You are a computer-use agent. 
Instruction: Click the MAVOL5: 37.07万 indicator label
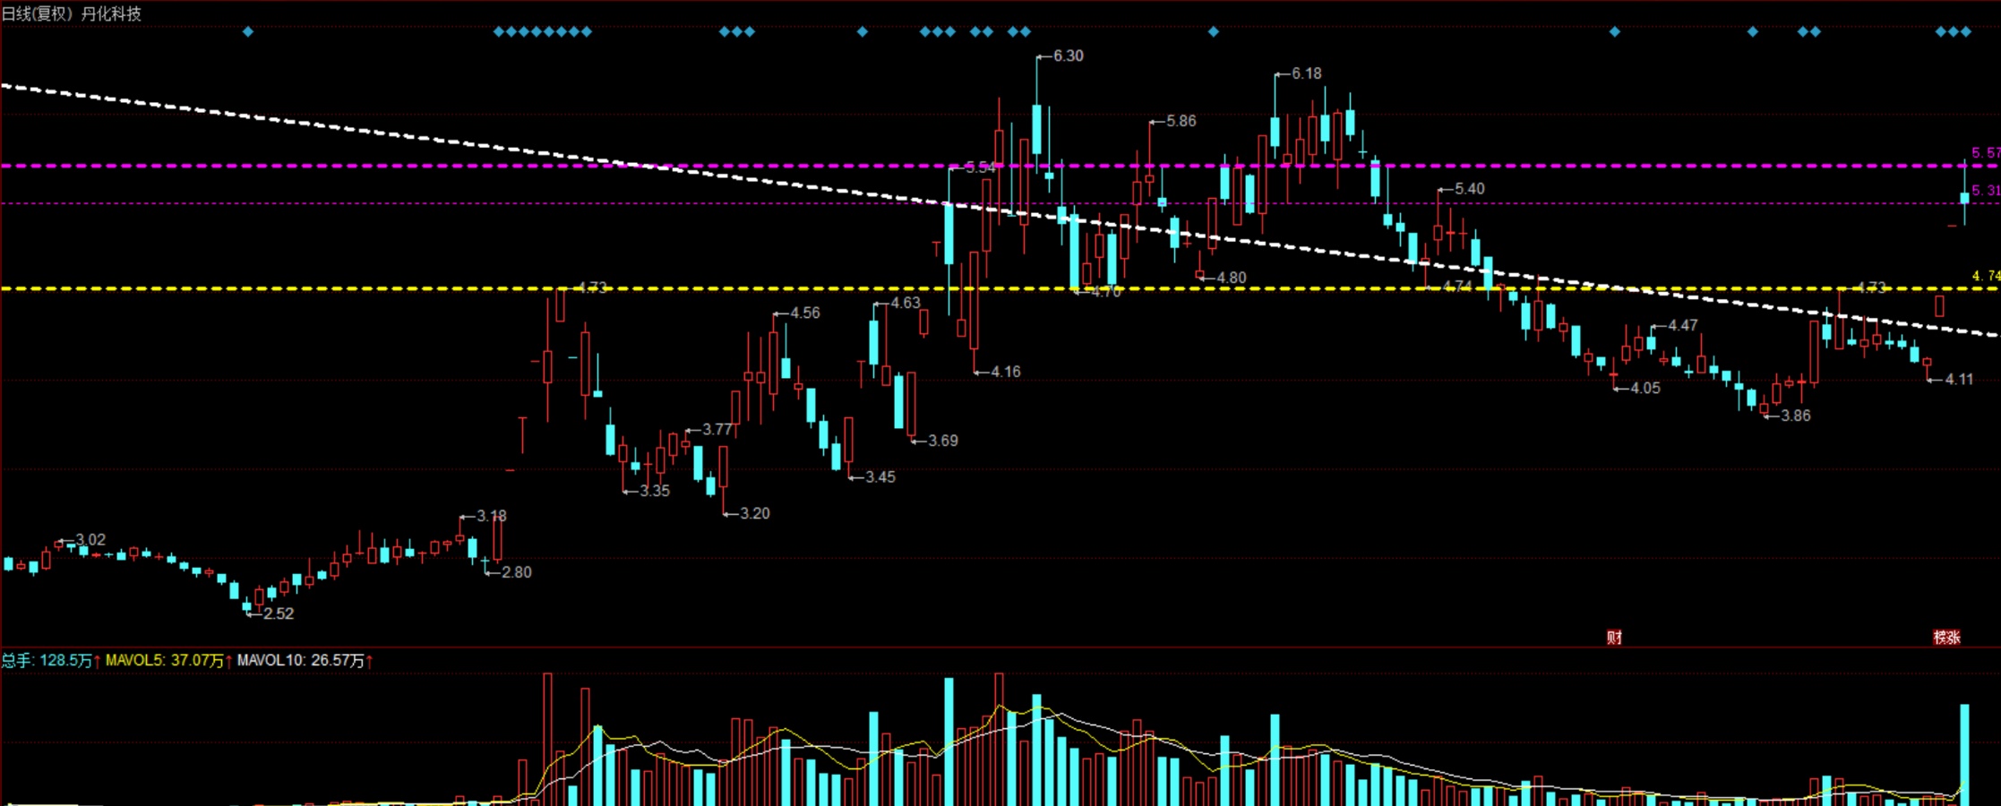click(x=168, y=660)
